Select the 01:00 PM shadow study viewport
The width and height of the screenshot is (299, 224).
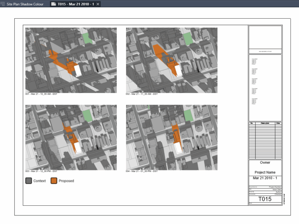click(x=171, y=137)
